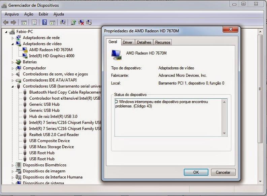Open the Ajuda menu
This screenshot has height=196, width=267.
coord(59,14)
